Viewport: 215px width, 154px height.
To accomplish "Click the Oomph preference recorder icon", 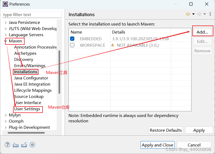I will click(x=32, y=145).
